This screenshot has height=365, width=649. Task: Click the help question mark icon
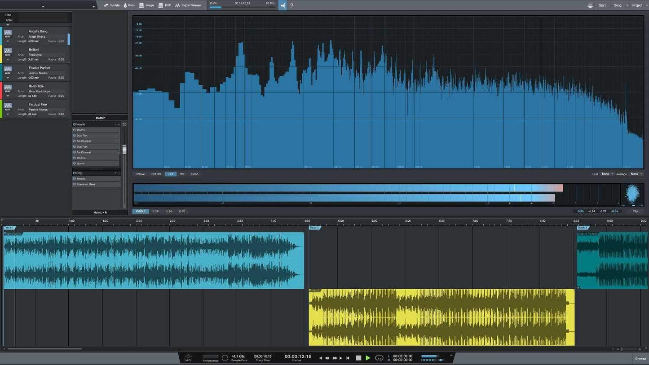(291, 5)
